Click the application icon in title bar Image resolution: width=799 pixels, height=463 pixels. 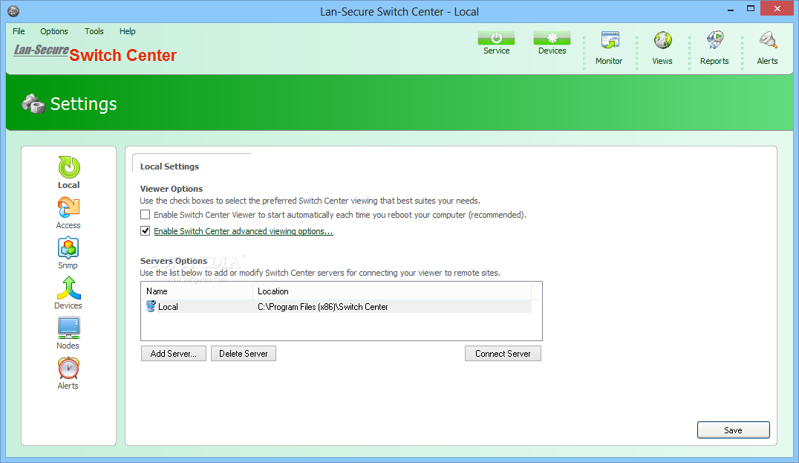14,11
